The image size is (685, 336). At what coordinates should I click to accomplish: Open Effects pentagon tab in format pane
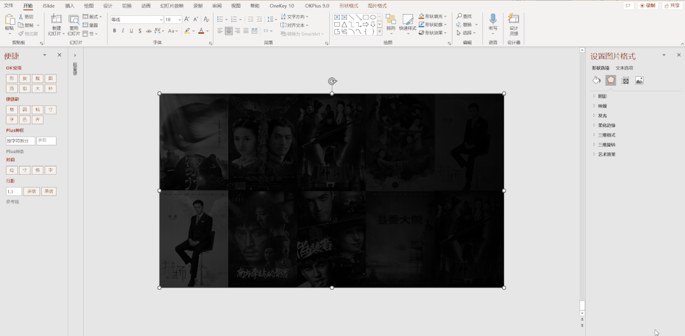(611, 81)
